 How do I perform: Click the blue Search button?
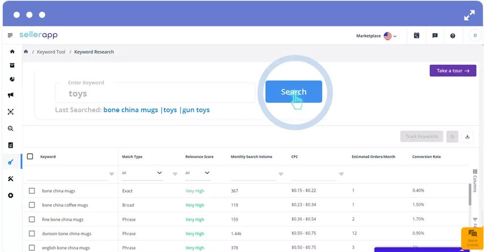(294, 92)
